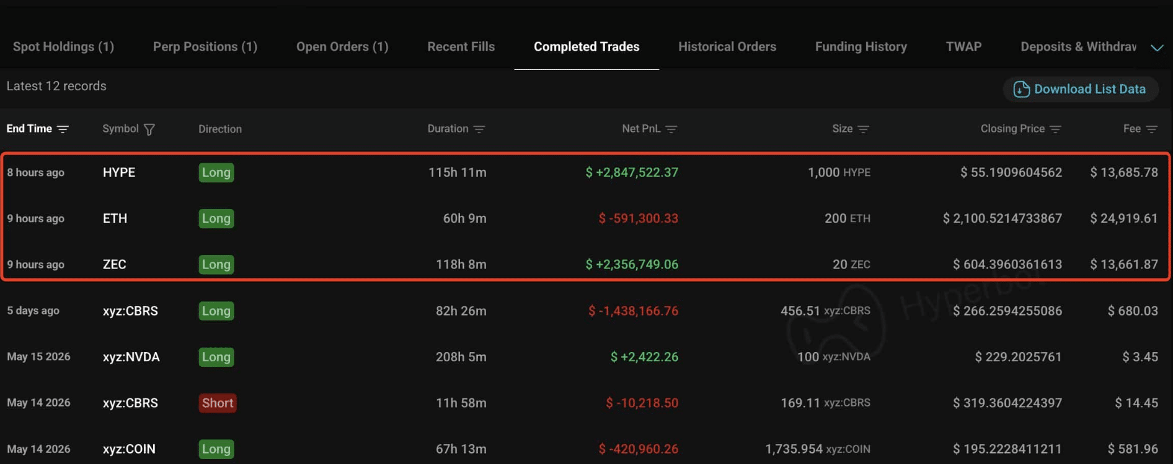The width and height of the screenshot is (1173, 464).
Task: Click xyz:CBRS in the Short row
Action: coord(130,403)
